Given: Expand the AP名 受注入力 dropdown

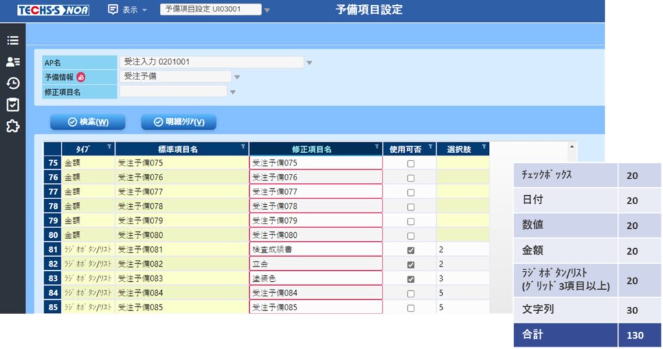Looking at the screenshot, I should pos(309,63).
